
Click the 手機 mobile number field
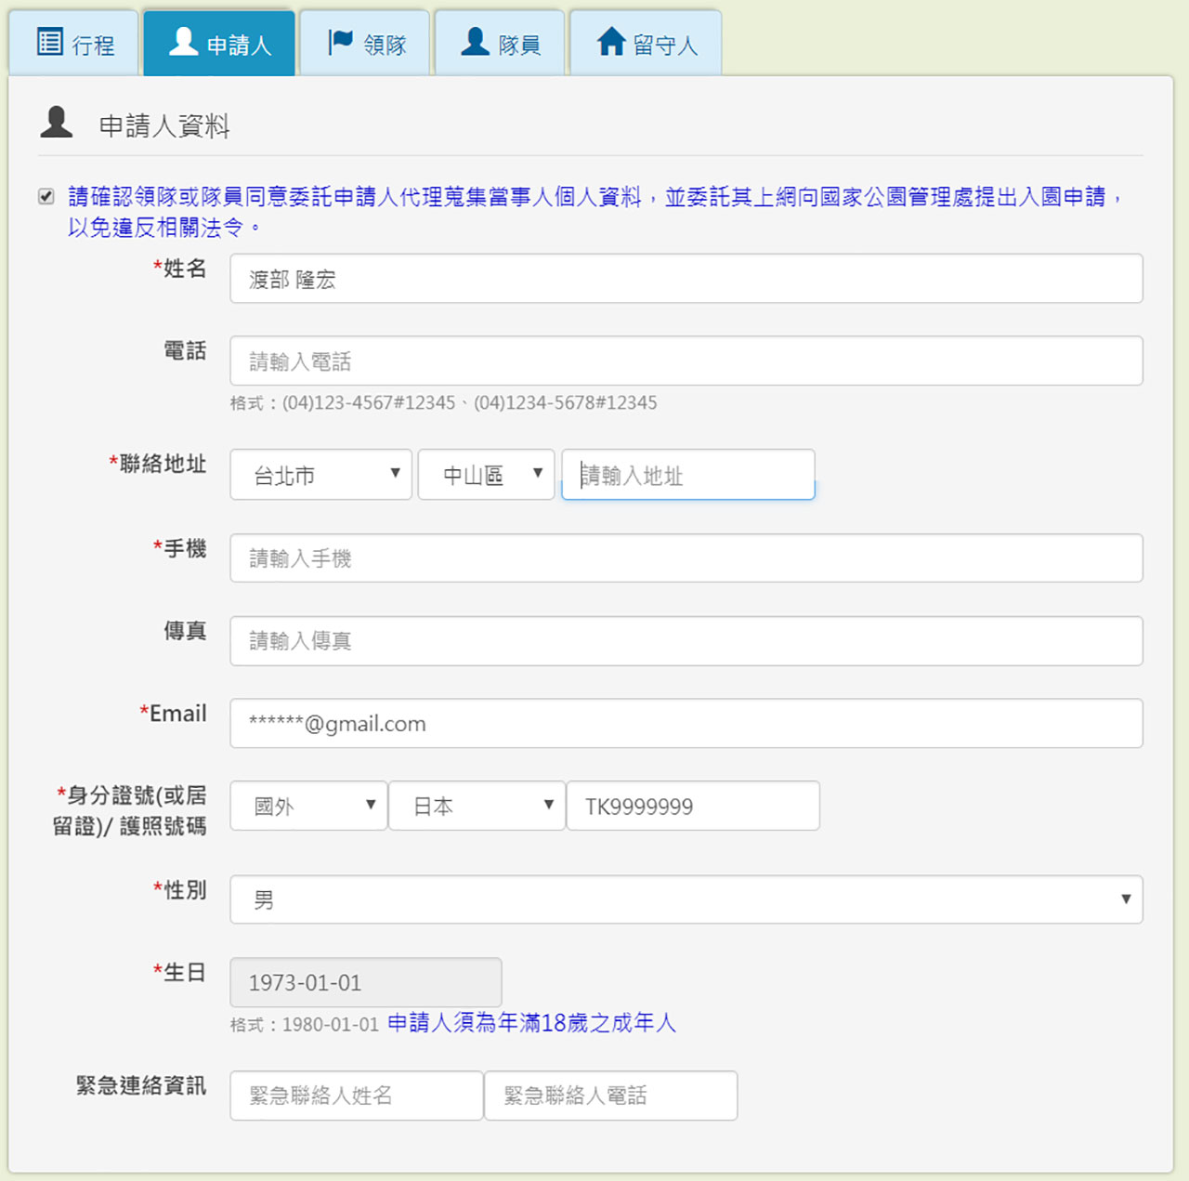coord(686,558)
